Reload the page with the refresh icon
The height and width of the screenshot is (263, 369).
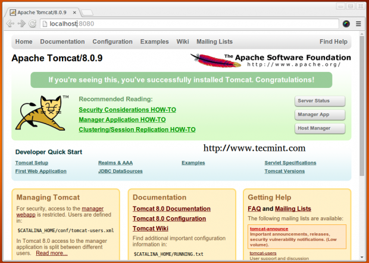pyautogui.click(x=33, y=24)
